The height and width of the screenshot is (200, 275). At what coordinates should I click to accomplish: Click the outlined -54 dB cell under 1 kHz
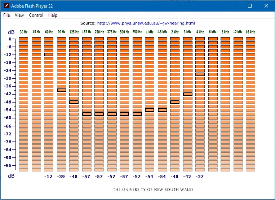[x=150, y=110]
